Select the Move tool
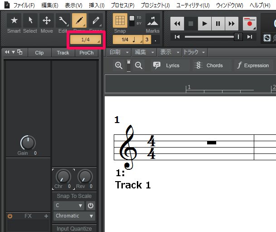The width and height of the screenshot is (276, 232). pyautogui.click(x=47, y=20)
